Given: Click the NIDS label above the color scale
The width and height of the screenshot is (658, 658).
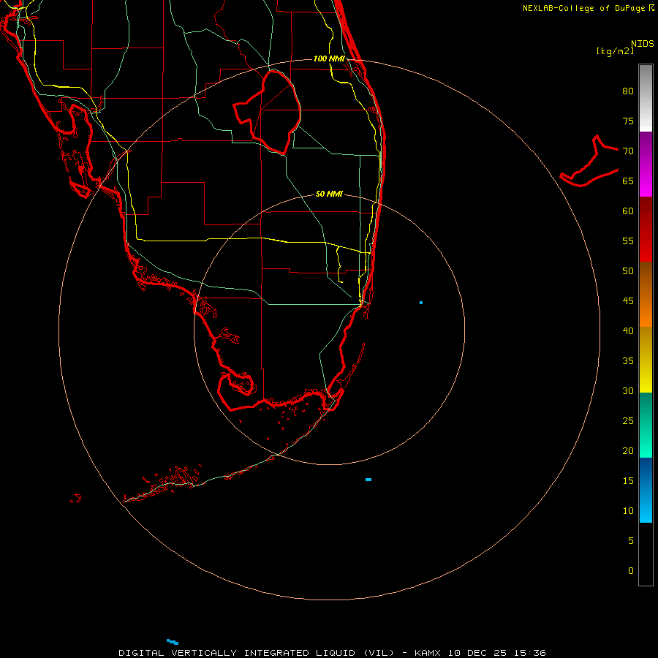Looking at the screenshot, I should point(643,43).
